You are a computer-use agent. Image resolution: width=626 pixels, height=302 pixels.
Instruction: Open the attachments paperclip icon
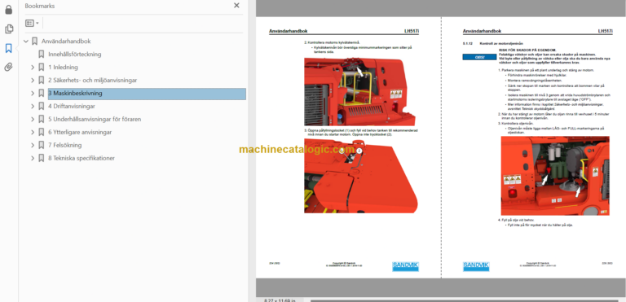pyautogui.click(x=8, y=67)
